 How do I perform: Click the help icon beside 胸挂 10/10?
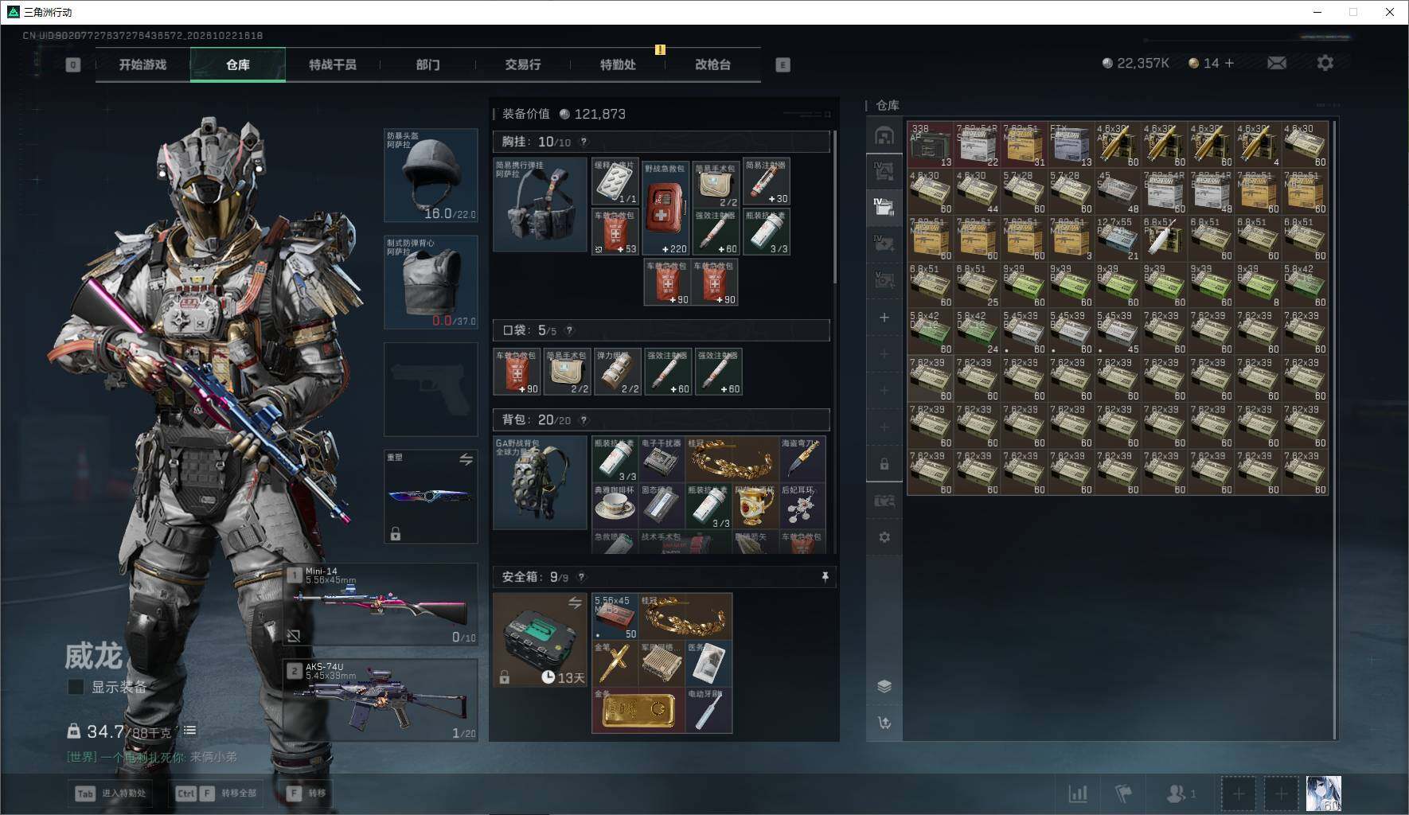coord(584,142)
